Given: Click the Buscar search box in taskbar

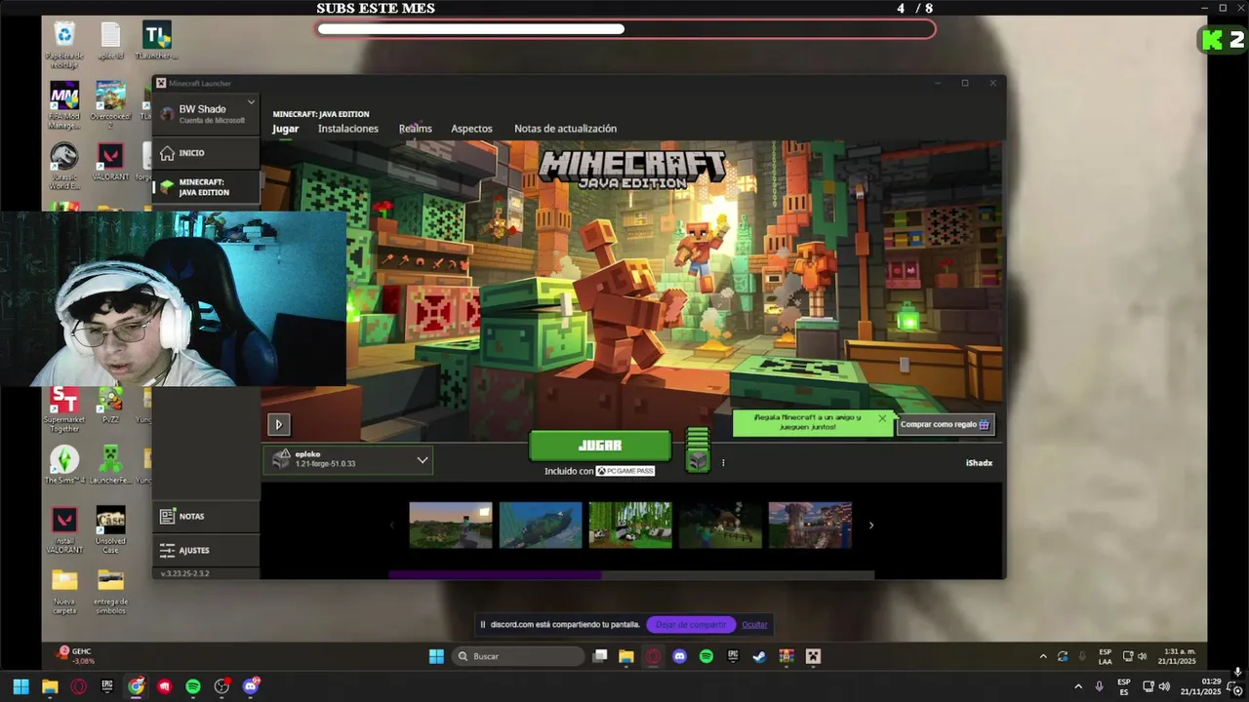Looking at the screenshot, I should [518, 656].
